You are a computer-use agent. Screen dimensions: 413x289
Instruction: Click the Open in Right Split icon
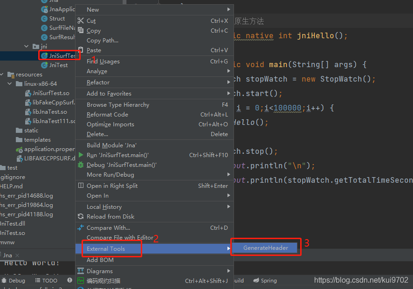81,186
